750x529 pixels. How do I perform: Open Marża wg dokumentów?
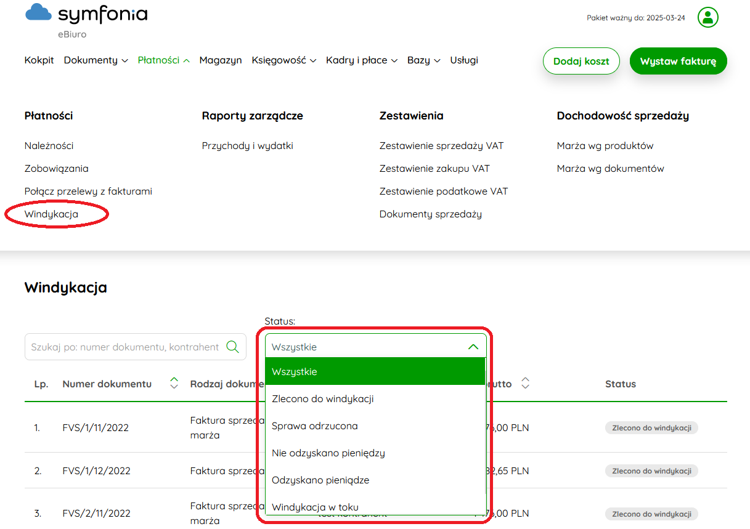[x=611, y=169]
